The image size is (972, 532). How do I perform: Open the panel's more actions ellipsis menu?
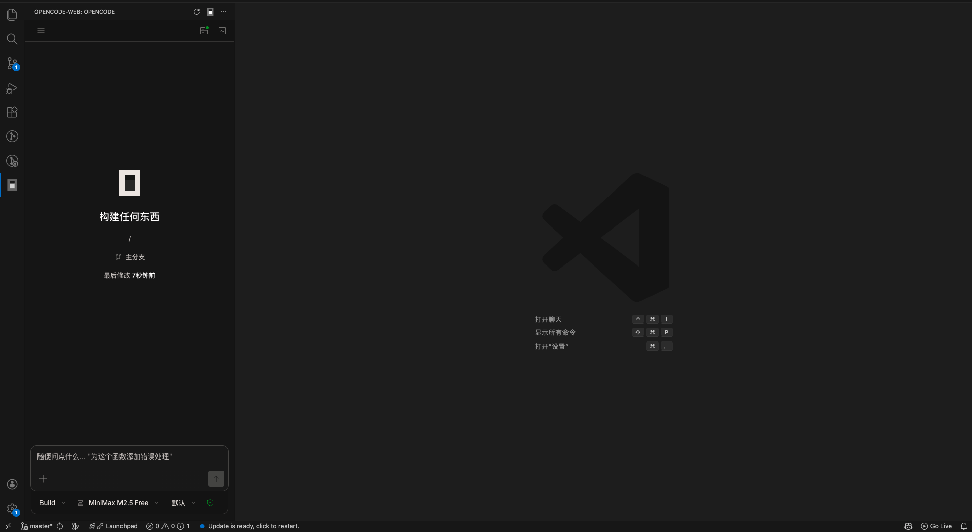coord(223,12)
